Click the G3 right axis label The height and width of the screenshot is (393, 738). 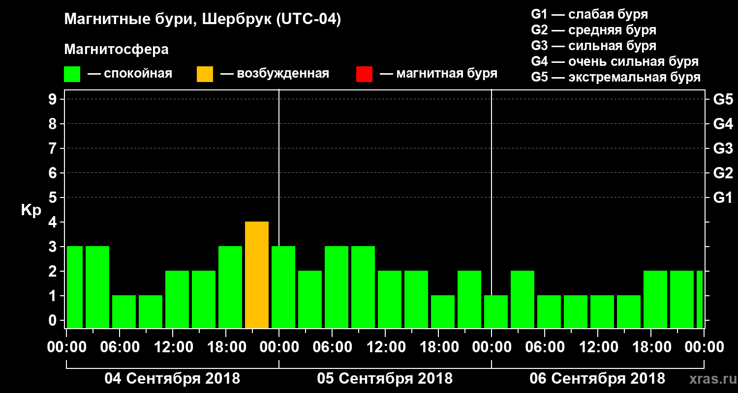[723, 148]
